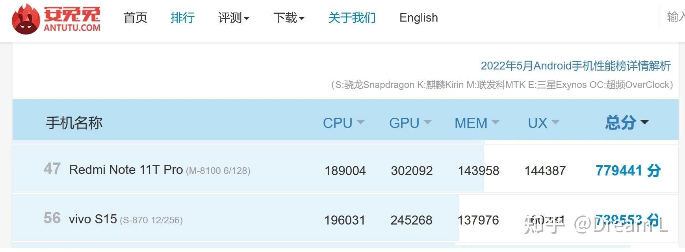The height and width of the screenshot is (252, 685).
Task: Expand the 评测 menu
Action: pyautogui.click(x=234, y=18)
